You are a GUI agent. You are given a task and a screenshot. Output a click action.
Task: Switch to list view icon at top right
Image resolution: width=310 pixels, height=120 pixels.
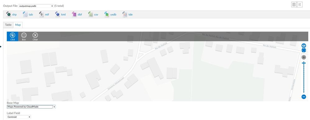pyautogui.click(x=299, y=5)
